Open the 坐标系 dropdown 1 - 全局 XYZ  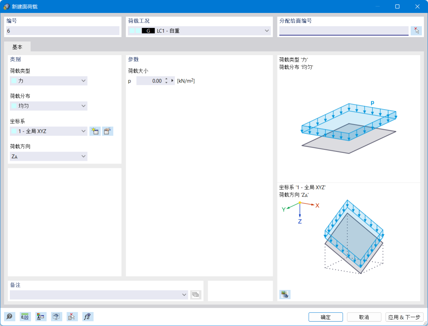pos(49,131)
